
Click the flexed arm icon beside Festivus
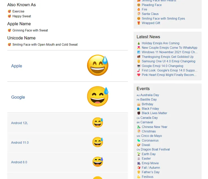point(139,177)
